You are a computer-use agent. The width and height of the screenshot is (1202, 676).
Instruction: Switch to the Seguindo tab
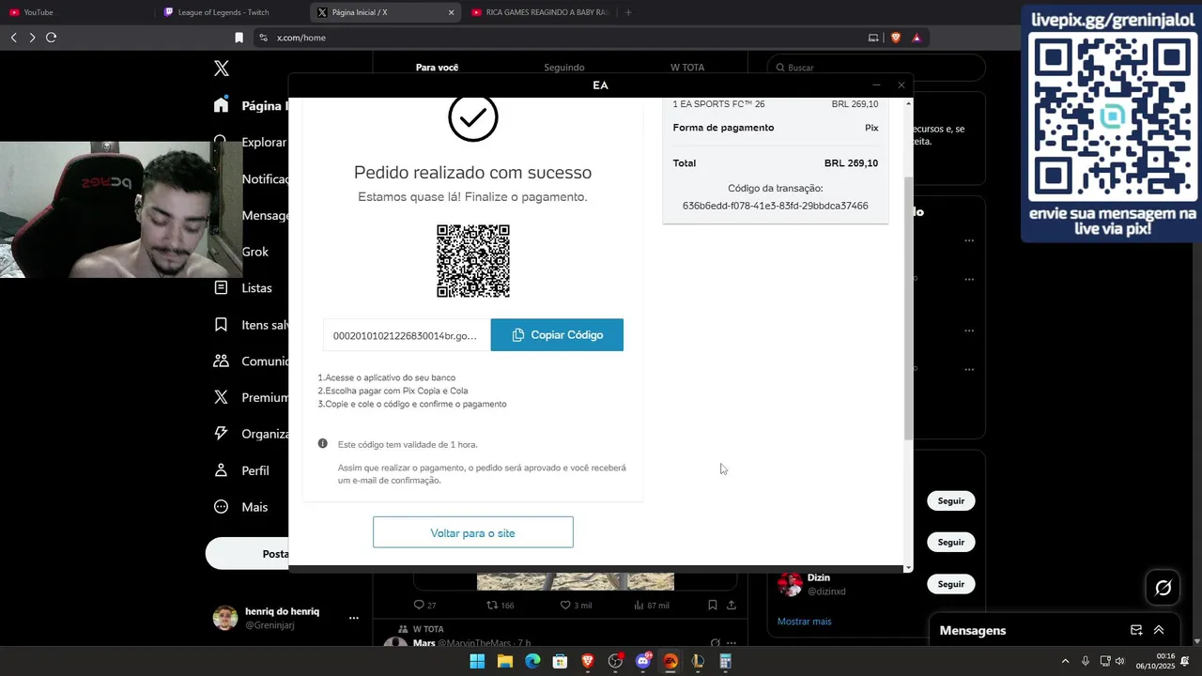[563, 68]
